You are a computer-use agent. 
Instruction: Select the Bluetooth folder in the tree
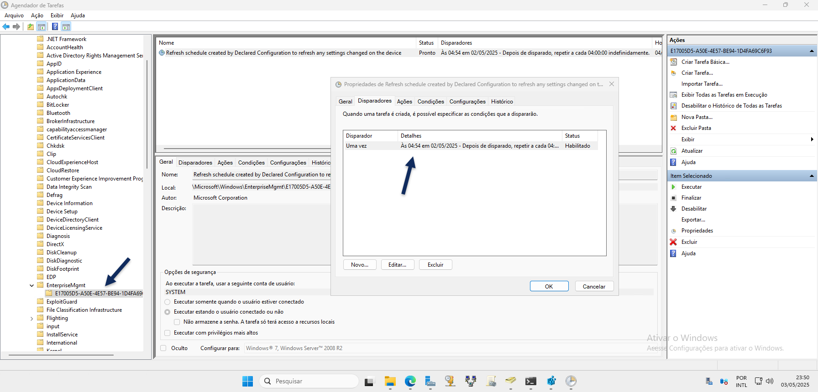(x=58, y=113)
